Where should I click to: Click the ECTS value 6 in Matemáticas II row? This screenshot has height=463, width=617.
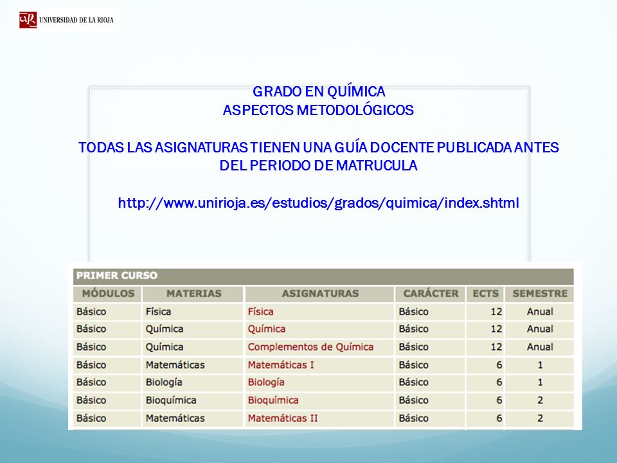(x=485, y=418)
